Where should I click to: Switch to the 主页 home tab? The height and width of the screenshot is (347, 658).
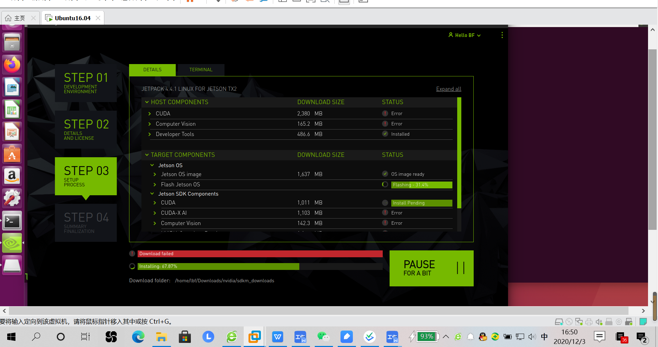point(20,18)
